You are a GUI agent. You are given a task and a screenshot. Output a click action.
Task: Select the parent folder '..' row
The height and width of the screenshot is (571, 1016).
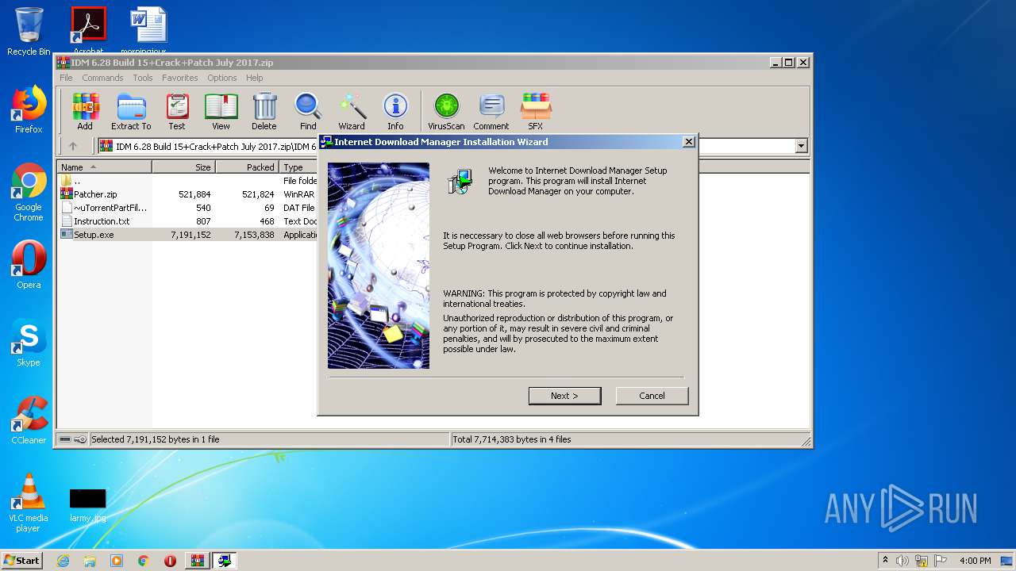pos(188,181)
